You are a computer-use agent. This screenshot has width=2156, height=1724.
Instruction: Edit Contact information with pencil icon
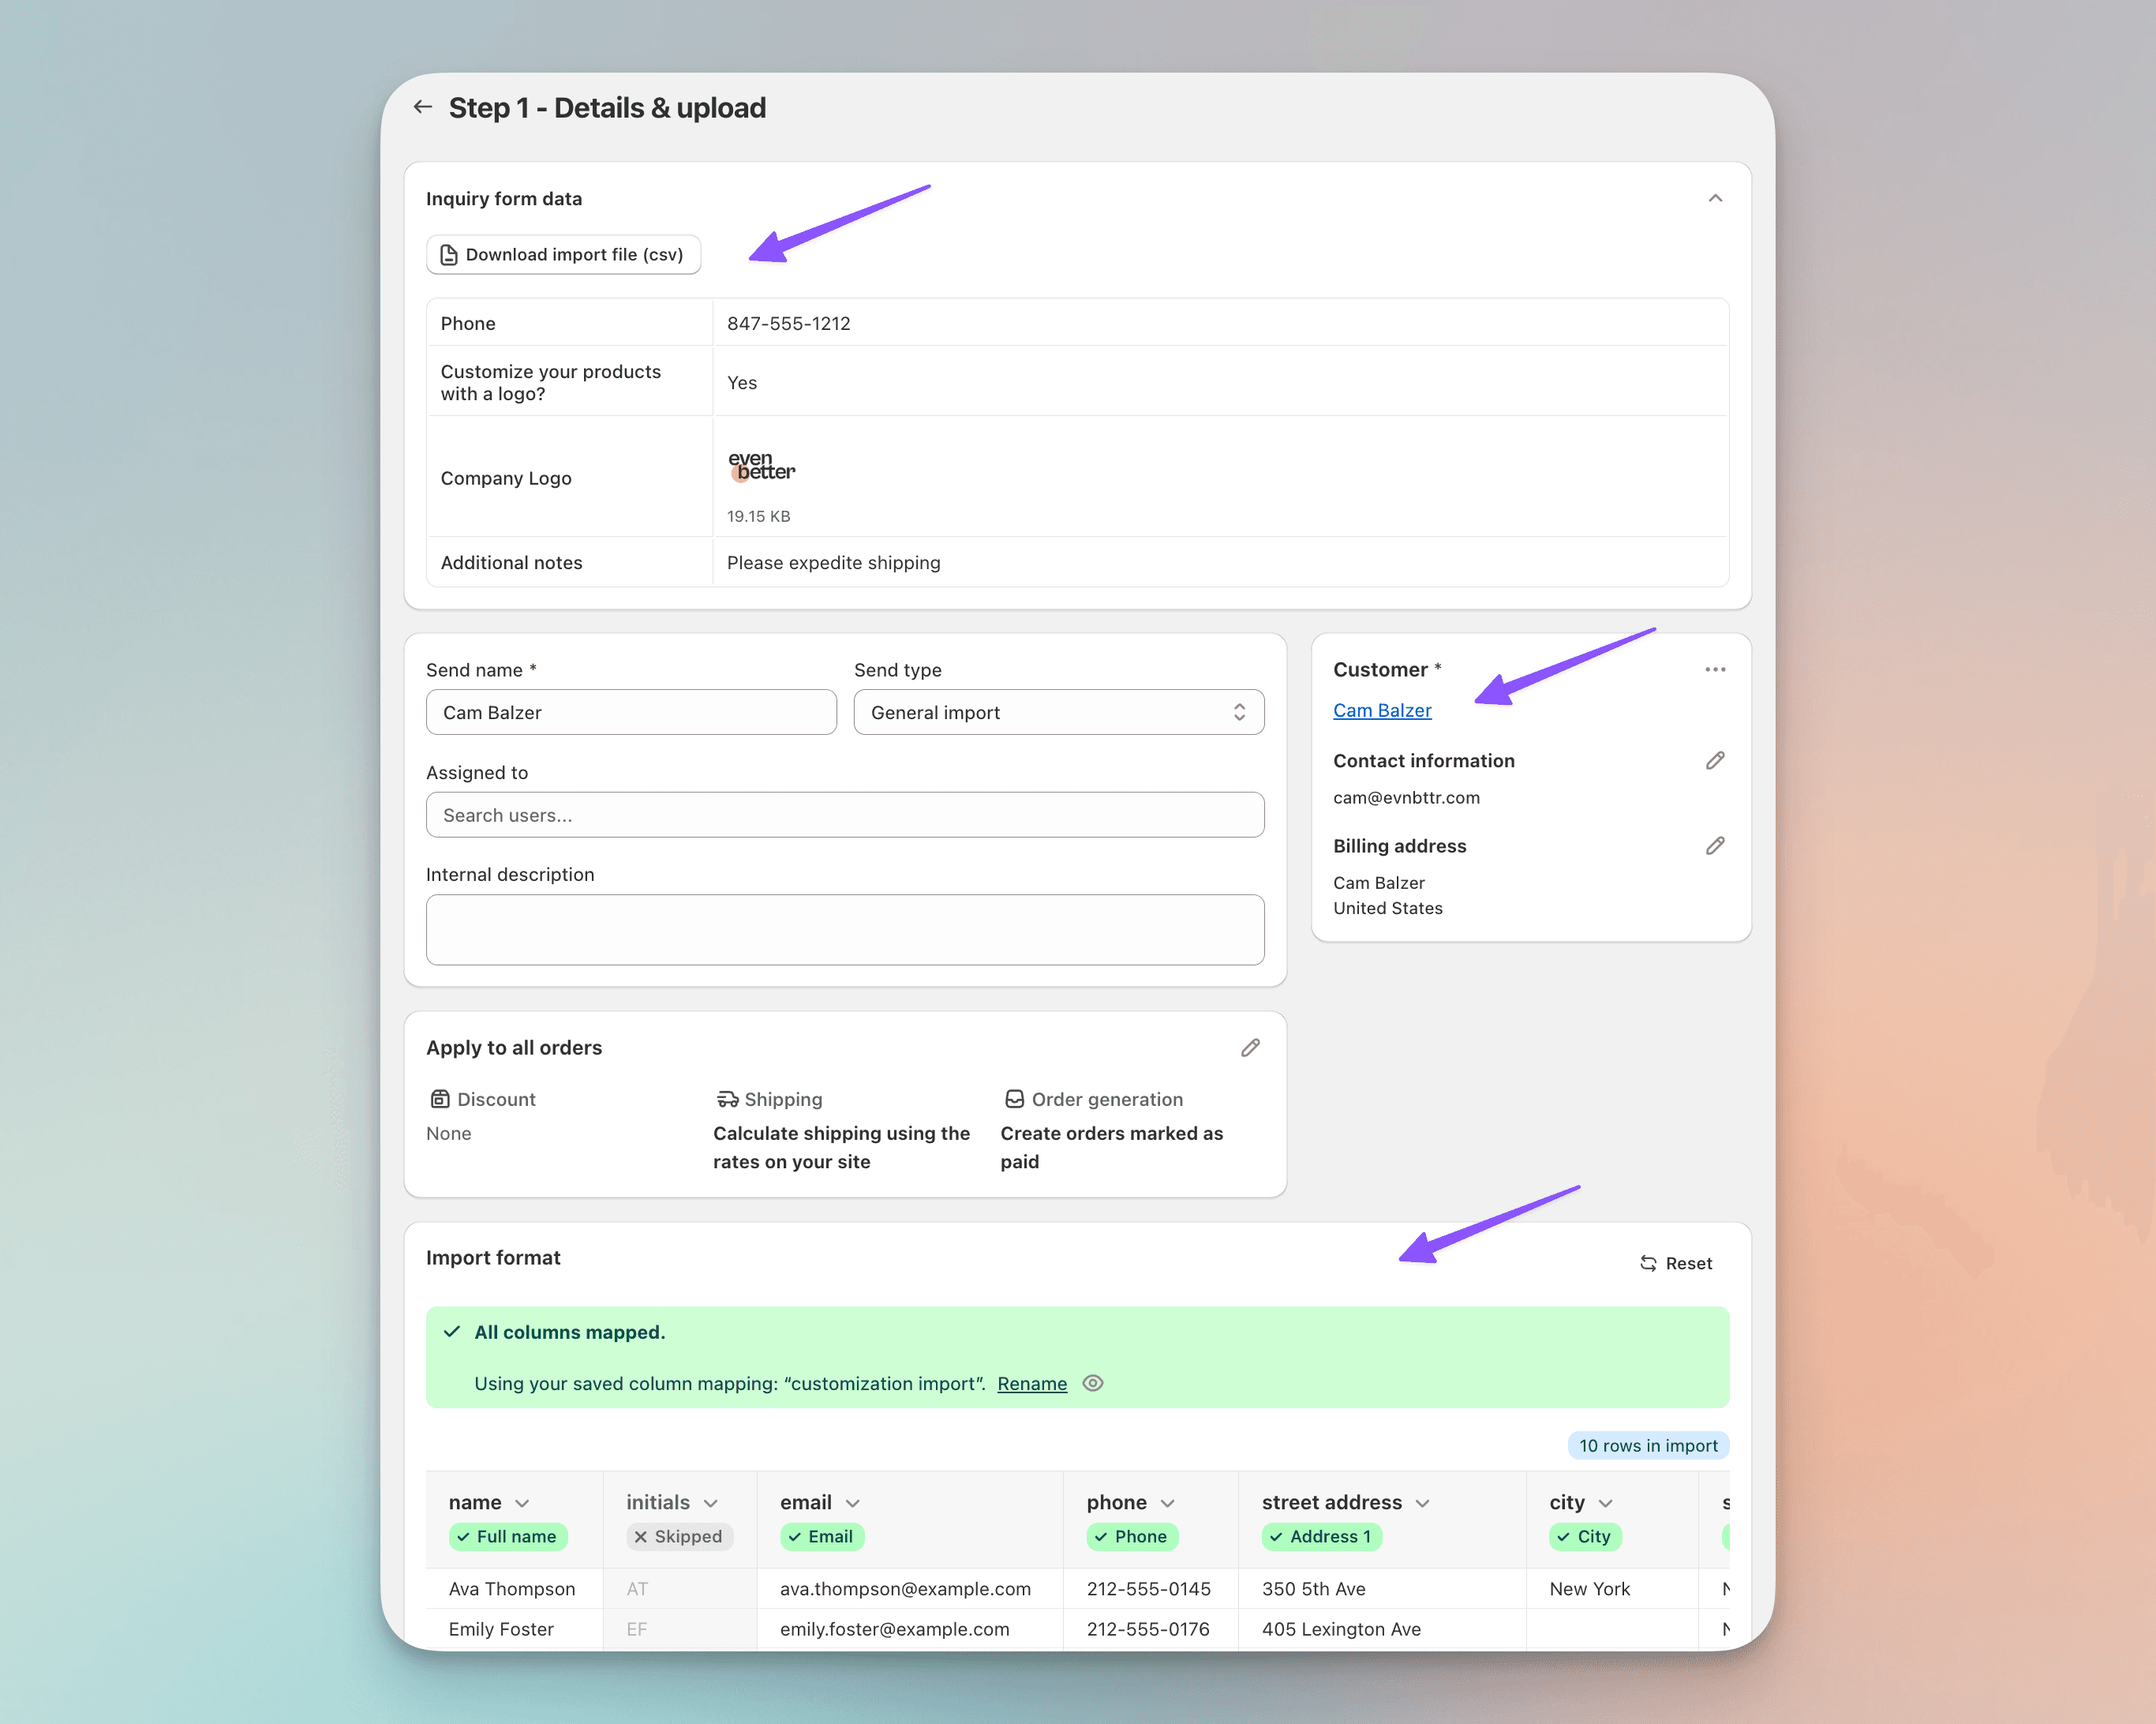(x=1715, y=760)
